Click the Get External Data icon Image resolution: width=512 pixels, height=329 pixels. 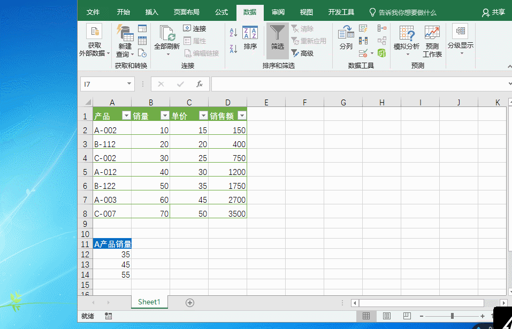[94, 32]
